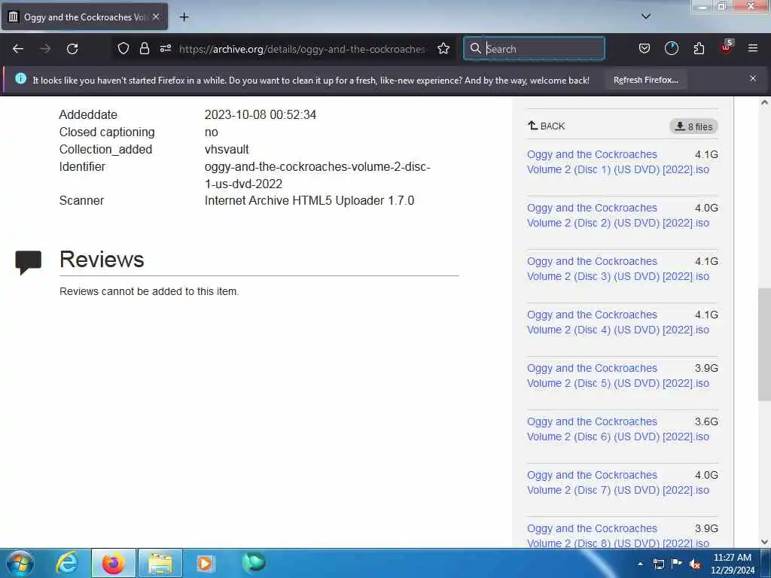
Task: Click the Reviews speech bubble icon
Action: [29, 262]
